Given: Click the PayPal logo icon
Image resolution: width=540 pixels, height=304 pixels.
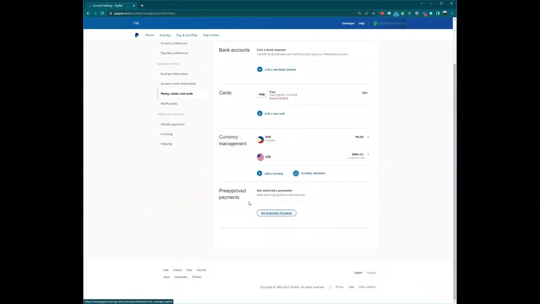Looking at the screenshot, I should coord(137,35).
